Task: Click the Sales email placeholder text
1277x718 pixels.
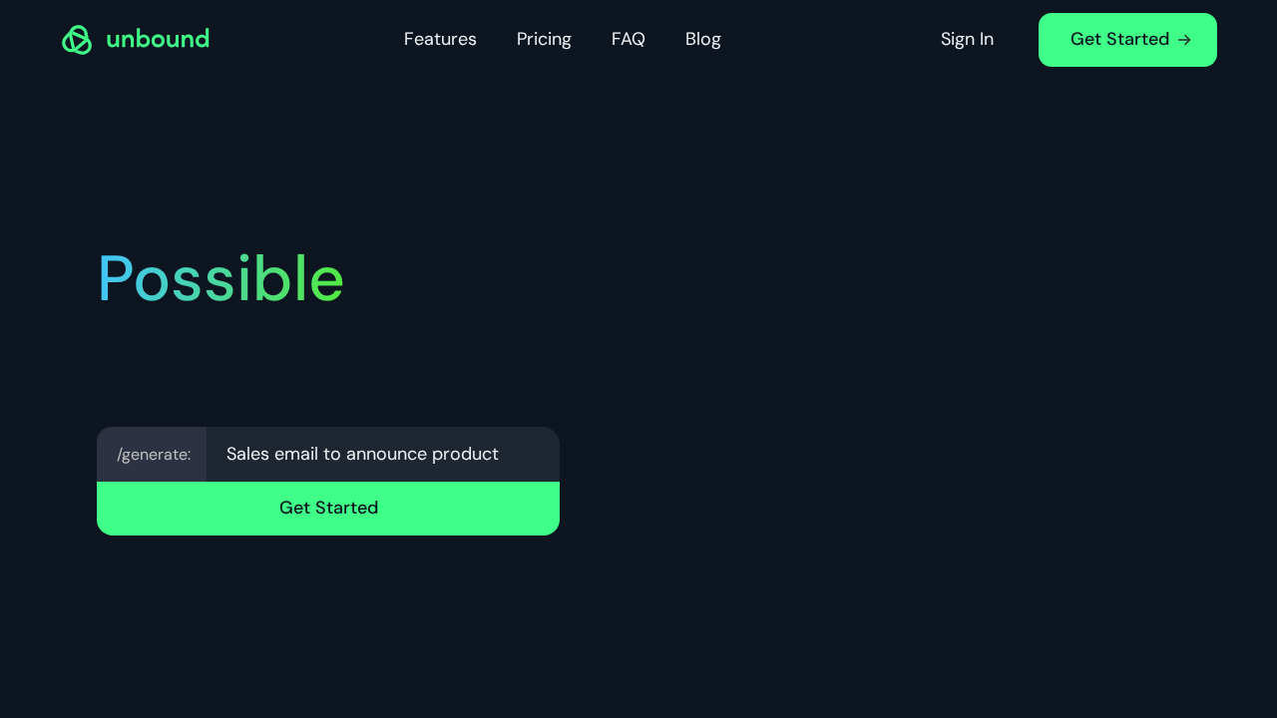Action: (x=362, y=454)
